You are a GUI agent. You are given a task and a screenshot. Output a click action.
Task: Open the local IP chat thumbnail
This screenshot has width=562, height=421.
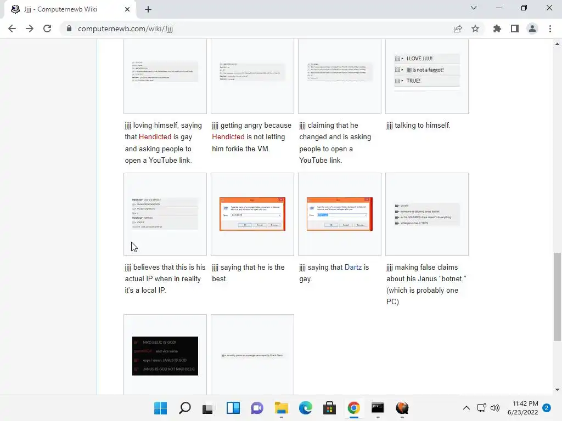coord(165,213)
